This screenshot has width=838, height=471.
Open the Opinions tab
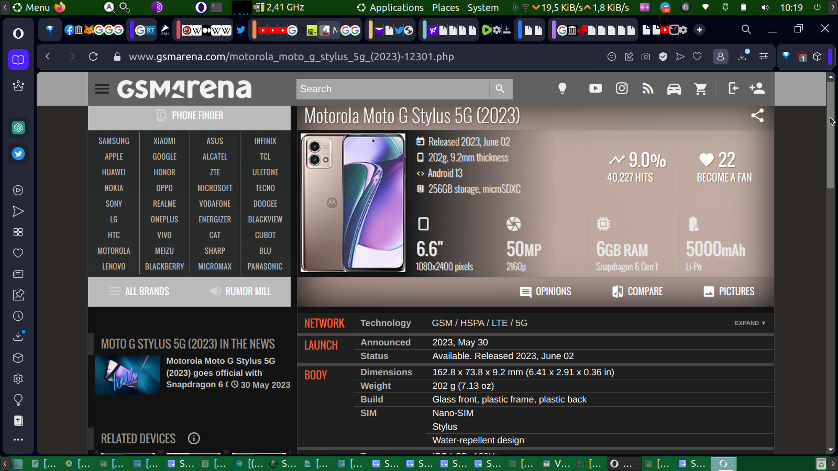(546, 291)
